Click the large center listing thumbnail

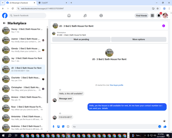pyautogui.click(x=109, y=53)
